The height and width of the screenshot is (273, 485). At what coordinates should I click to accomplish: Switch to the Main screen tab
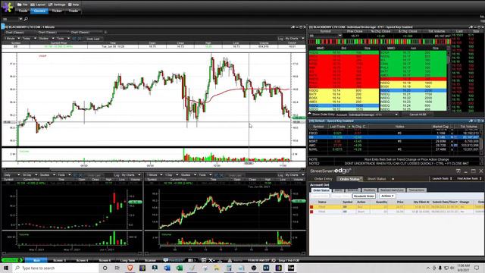[x=36, y=260]
